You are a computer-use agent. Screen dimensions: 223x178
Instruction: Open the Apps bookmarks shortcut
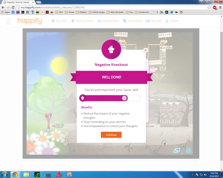5,12
